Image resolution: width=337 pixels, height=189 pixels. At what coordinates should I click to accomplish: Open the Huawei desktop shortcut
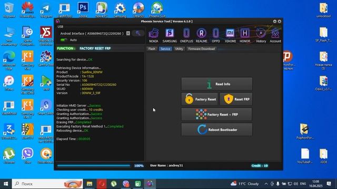coord(27,10)
